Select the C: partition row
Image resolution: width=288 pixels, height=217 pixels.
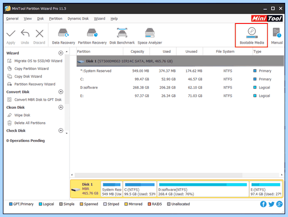pos(180,79)
